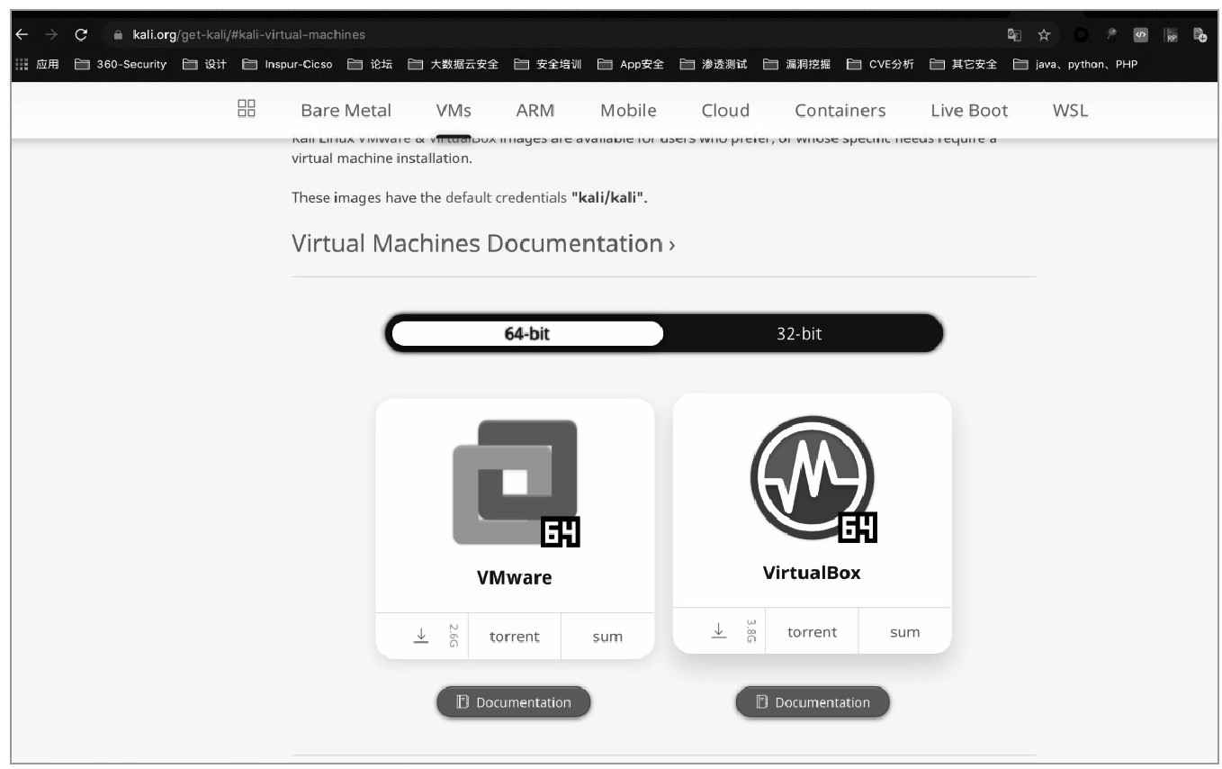Screen dimensions: 1222x769
Task: Switch to the 32-bit option
Action: tap(799, 333)
